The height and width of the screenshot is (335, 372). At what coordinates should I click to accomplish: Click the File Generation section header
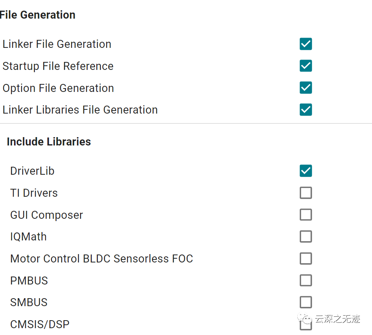coord(38,15)
